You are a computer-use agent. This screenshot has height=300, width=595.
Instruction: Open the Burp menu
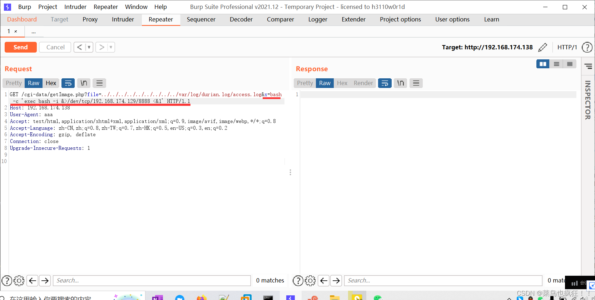coord(25,7)
